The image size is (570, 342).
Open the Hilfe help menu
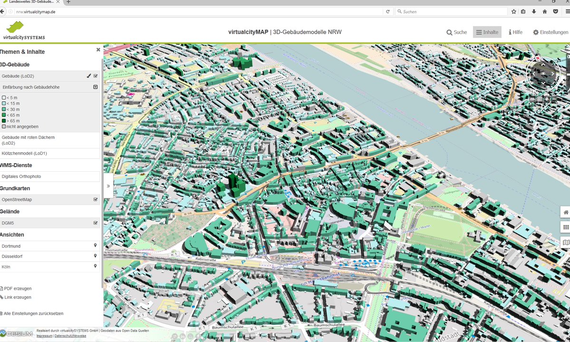515,32
